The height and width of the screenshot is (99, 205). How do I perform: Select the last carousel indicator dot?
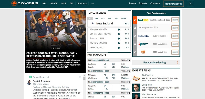[x=59, y=48]
